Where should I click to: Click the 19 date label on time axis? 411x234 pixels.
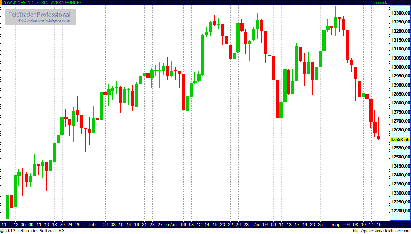coord(305,225)
